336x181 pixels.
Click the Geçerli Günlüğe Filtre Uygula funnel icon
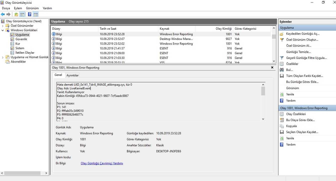[x=282, y=58]
